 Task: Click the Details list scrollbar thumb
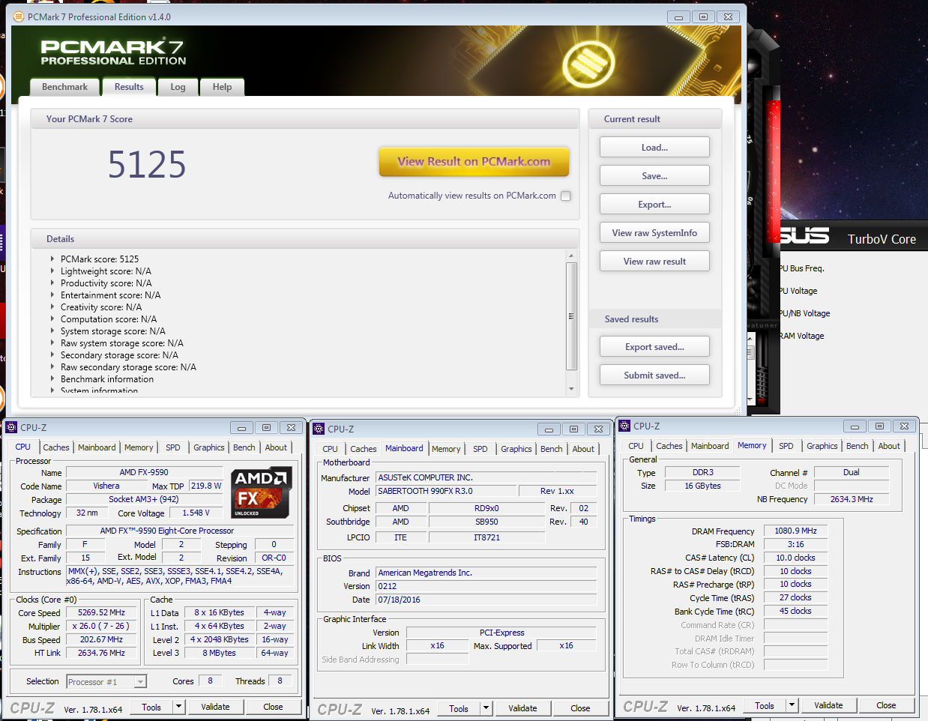point(571,316)
